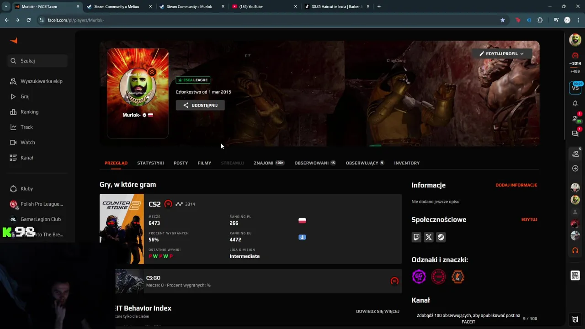The height and width of the screenshot is (329, 585).
Task: Click the Murlok- profile avatar card
Action: [x=138, y=93]
